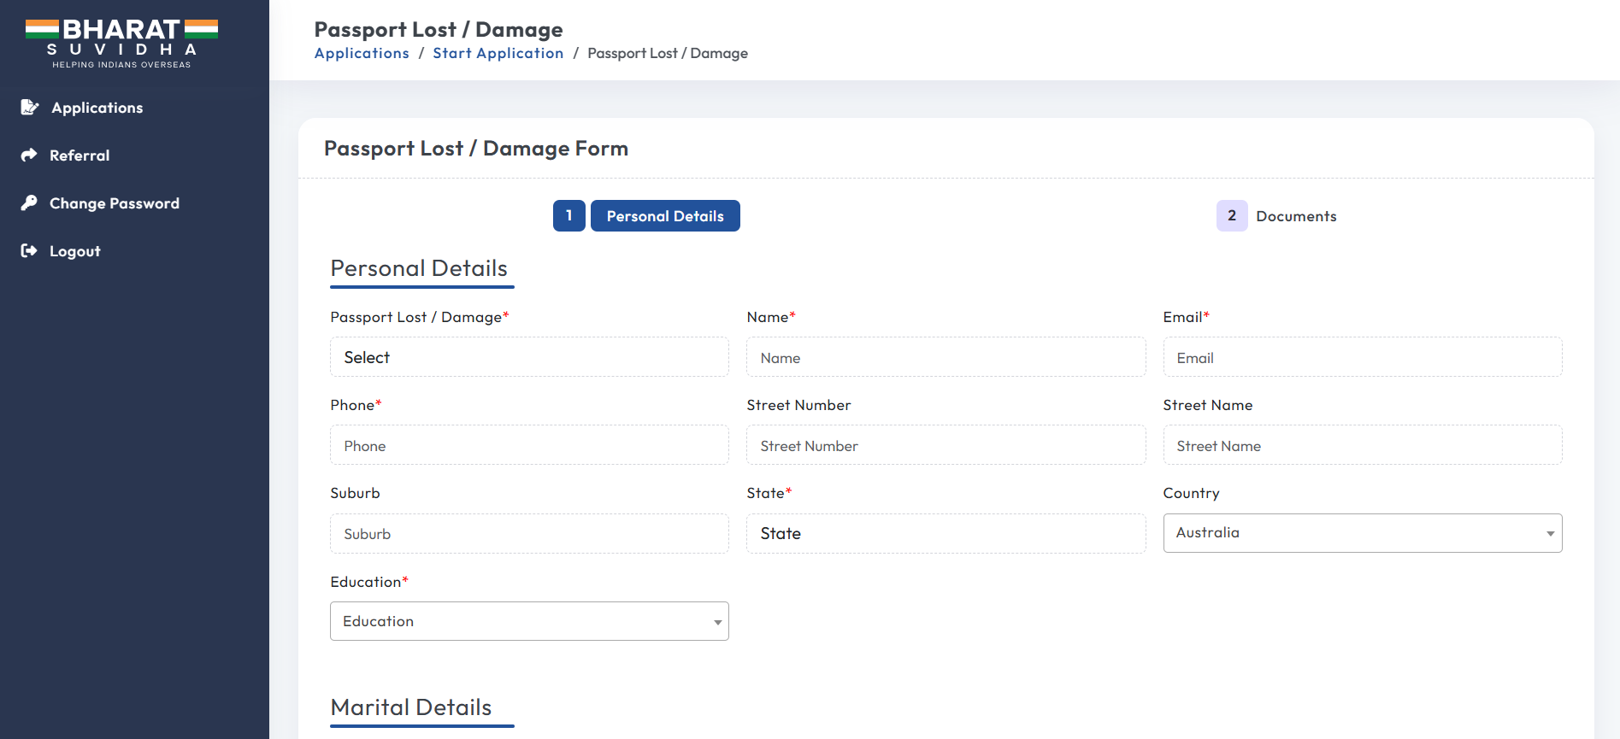
Task: Open the Applications breadcrumb link
Action: tap(362, 53)
